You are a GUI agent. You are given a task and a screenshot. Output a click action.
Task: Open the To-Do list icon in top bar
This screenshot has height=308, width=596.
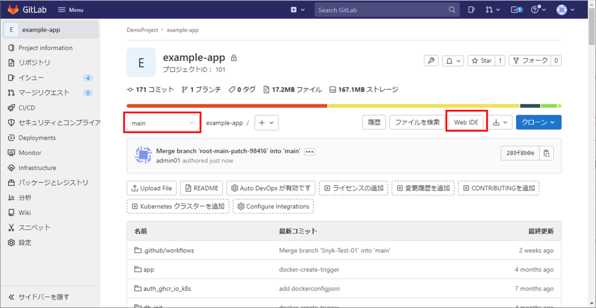point(517,9)
